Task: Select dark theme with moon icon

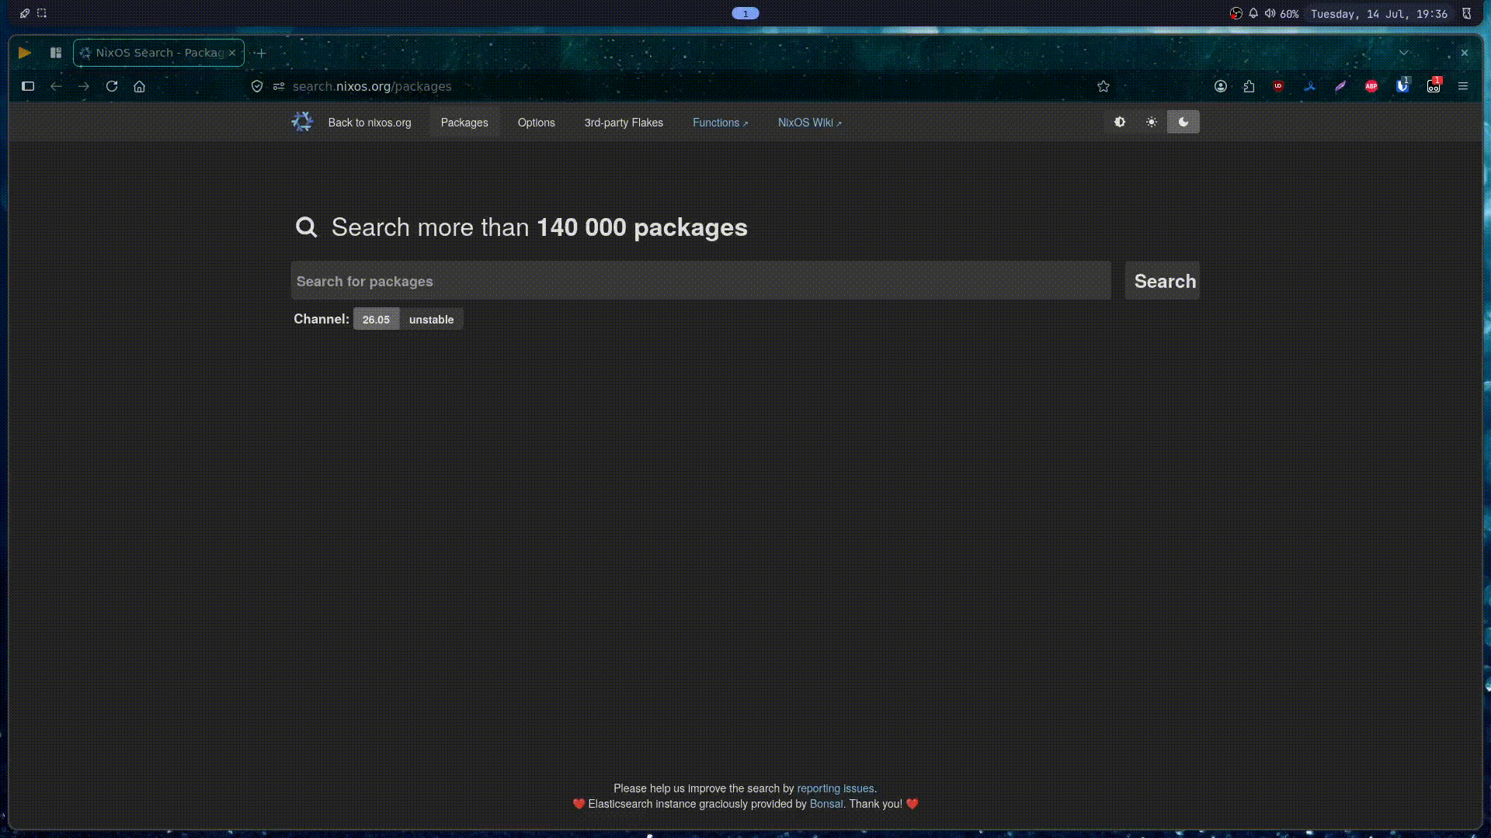Action: click(x=1183, y=122)
